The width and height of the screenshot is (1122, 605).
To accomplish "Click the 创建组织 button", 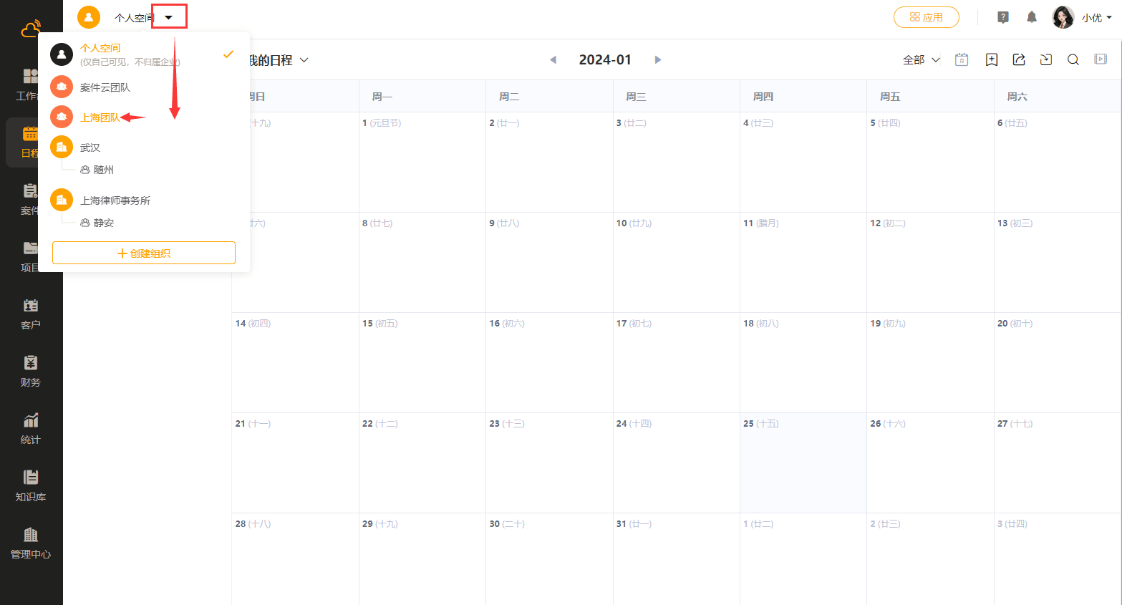I will (x=144, y=253).
